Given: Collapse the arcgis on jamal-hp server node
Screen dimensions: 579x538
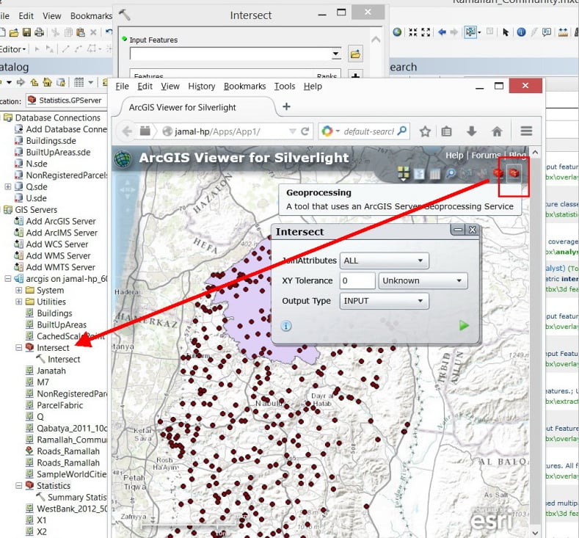Looking at the screenshot, I should pyautogui.click(x=8, y=279).
